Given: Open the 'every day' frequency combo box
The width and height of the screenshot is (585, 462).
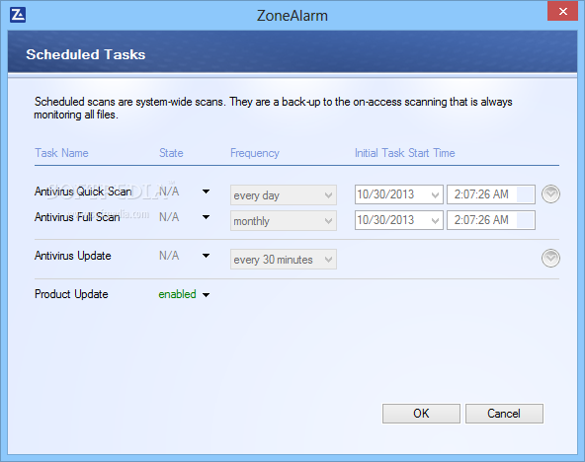Looking at the screenshot, I should pos(284,194).
